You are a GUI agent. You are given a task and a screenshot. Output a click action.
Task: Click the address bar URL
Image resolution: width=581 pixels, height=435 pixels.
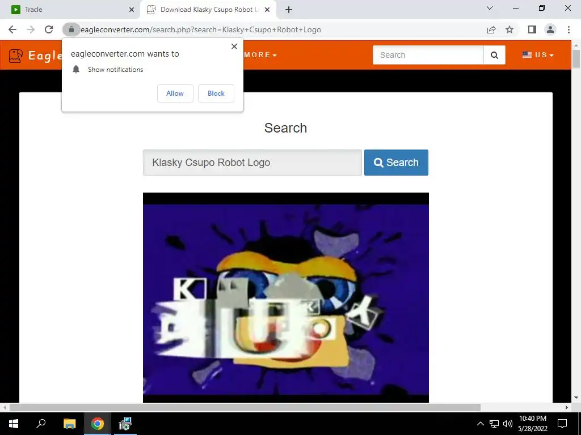point(200,29)
